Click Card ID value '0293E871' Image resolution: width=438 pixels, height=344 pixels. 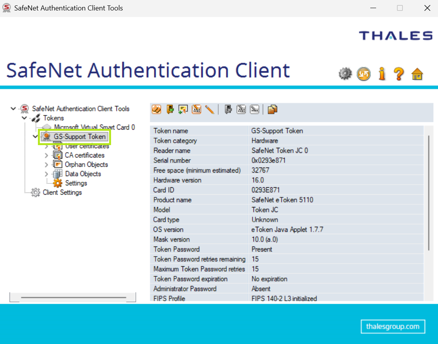click(265, 190)
